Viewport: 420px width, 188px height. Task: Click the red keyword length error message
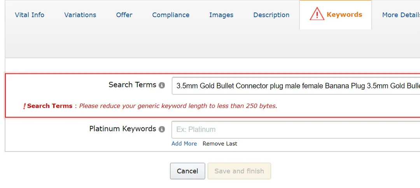point(178,106)
